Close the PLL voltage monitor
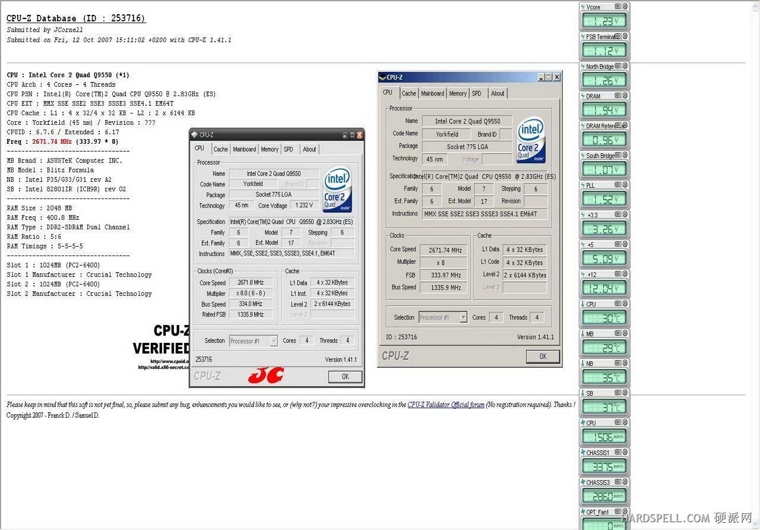Image resolution: width=760 pixels, height=530 pixels. (x=625, y=184)
